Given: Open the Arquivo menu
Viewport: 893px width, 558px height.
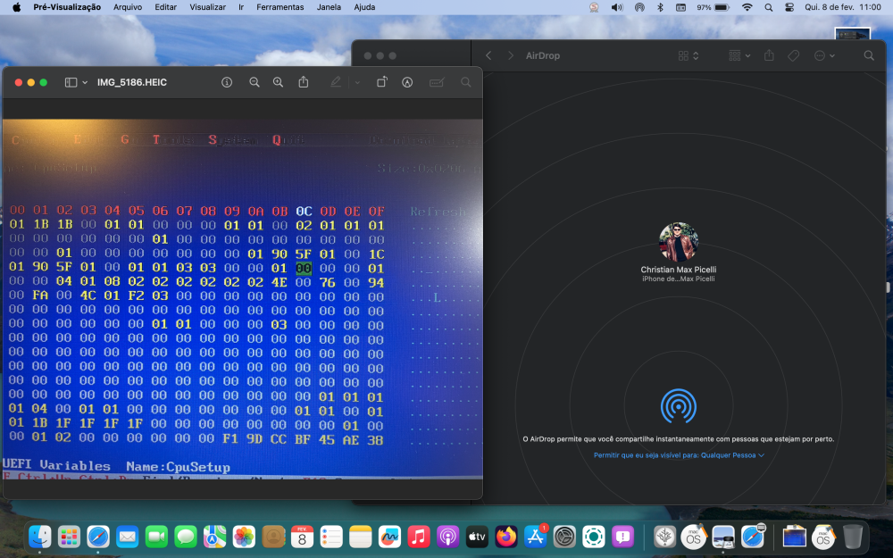Looking at the screenshot, I should click(128, 7).
